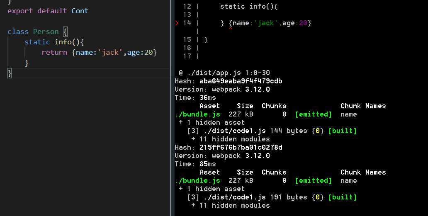Click the hash '215ff676b7ba01c0278d' in terminal

(241, 148)
